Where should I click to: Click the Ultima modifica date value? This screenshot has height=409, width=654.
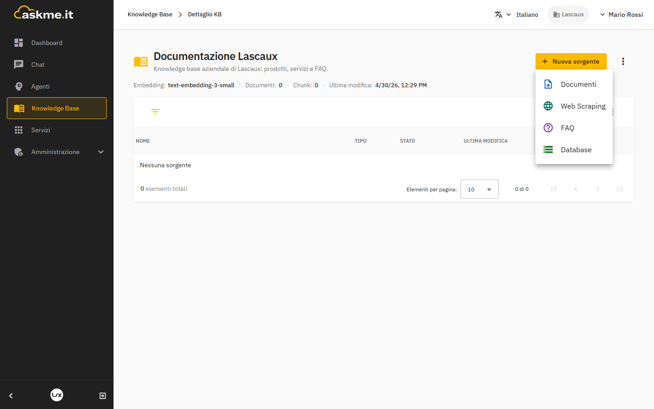point(401,85)
